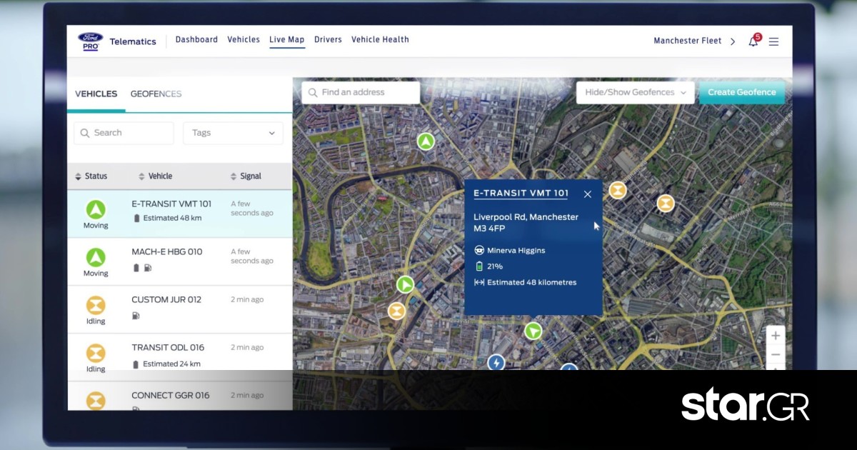The image size is (857, 450).
Task: Click "Estimated 24 km" under TRANSIT ODL 016
Action: pos(171,364)
